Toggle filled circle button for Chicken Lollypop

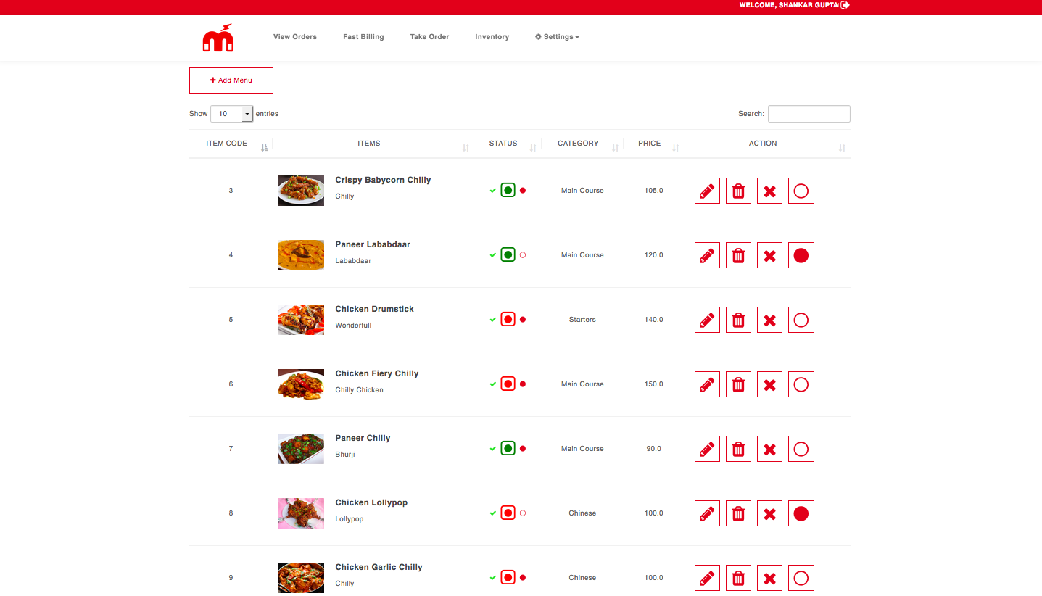(801, 513)
